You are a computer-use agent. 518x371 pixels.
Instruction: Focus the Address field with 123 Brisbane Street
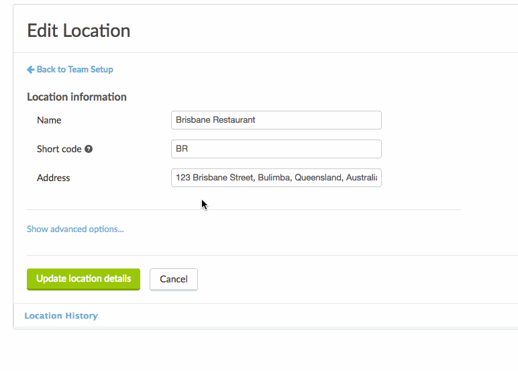tap(276, 178)
